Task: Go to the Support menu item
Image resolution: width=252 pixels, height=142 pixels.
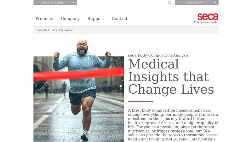Action: (96, 19)
